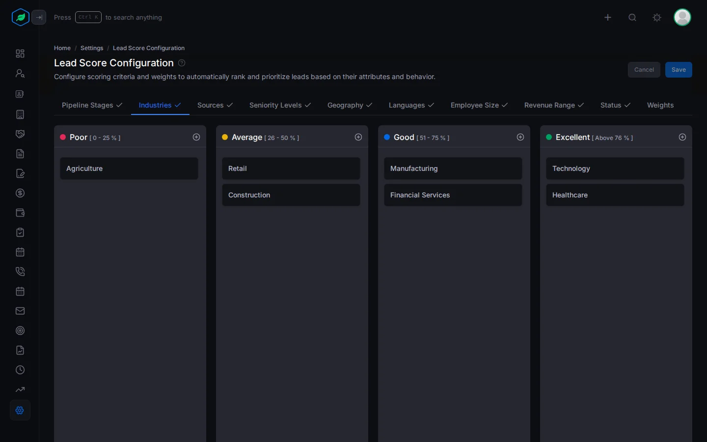The width and height of the screenshot is (707, 442).
Task: Click the search anything field
Action: [x=108, y=17]
